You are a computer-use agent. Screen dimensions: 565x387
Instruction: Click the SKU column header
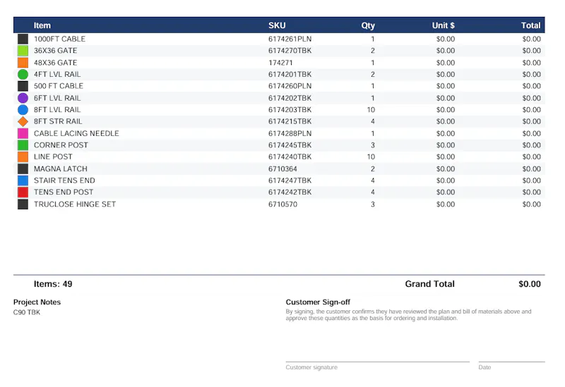coord(277,25)
